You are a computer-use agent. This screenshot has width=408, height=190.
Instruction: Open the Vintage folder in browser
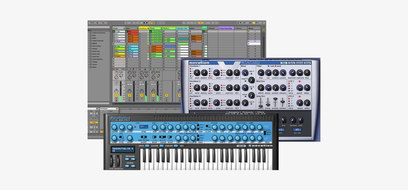click(94, 62)
